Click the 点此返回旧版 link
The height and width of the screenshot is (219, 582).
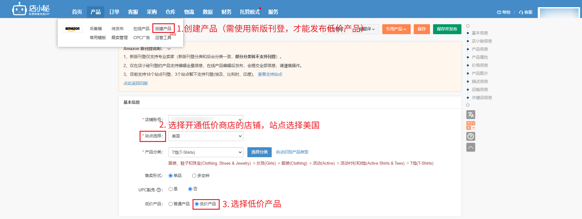click(136, 83)
